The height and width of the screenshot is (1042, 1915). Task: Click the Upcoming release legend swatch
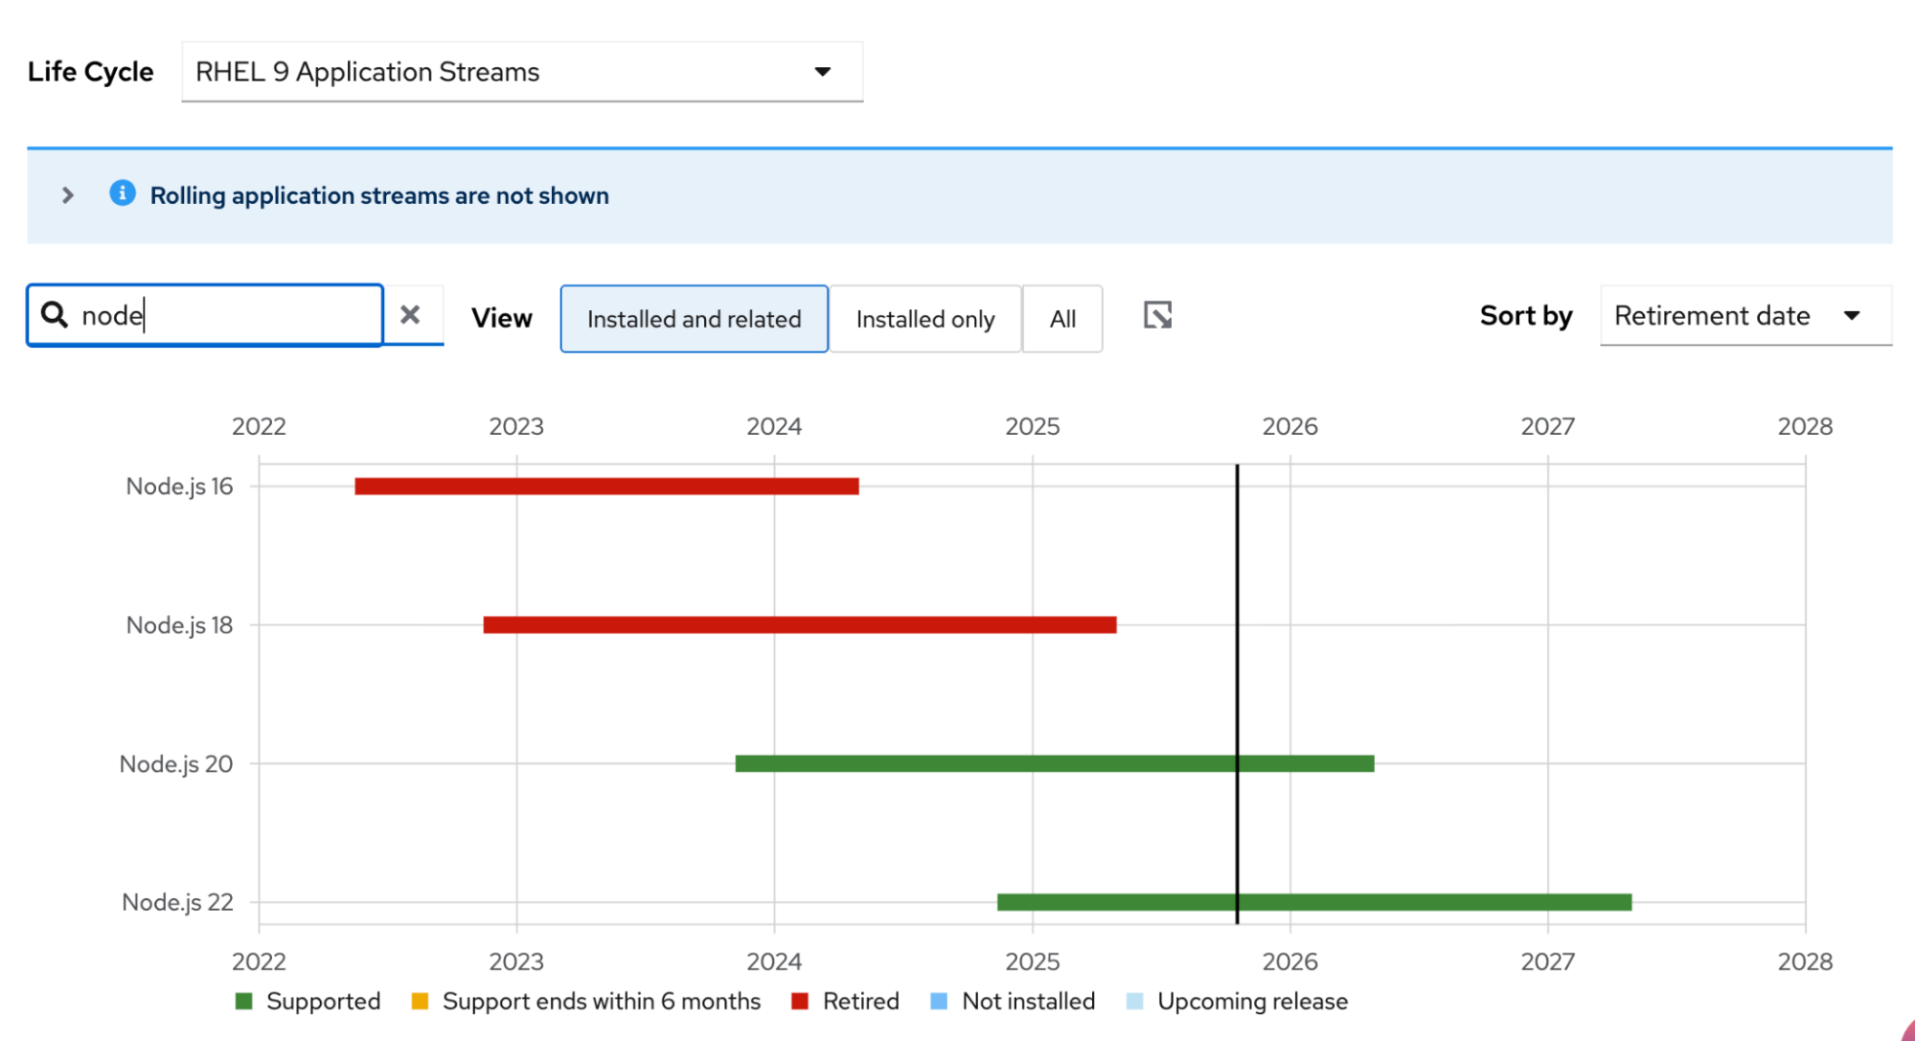tap(1134, 1001)
